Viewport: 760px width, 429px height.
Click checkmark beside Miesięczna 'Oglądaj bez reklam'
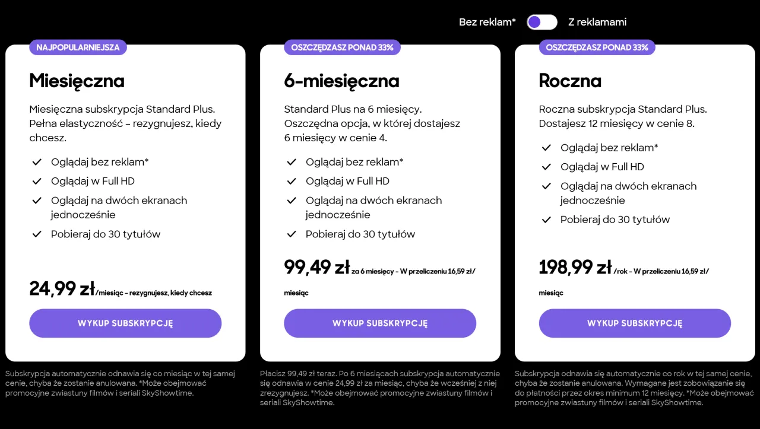coord(37,162)
